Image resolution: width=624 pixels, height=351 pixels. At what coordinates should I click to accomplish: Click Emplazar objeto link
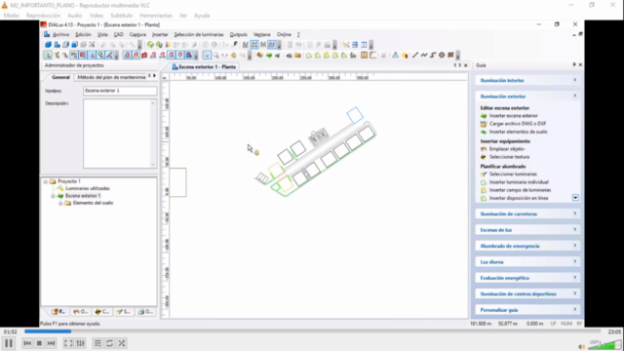point(507,149)
